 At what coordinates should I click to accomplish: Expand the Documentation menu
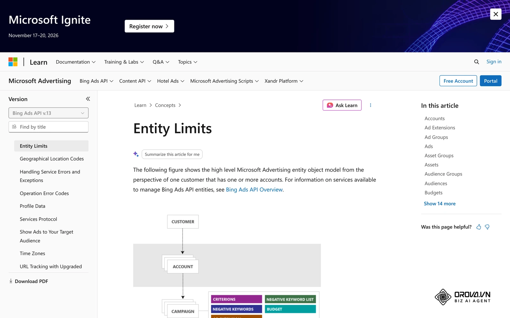point(76,62)
